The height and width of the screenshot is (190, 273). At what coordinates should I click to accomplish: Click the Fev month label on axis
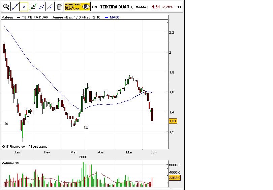tap(47, 152)
